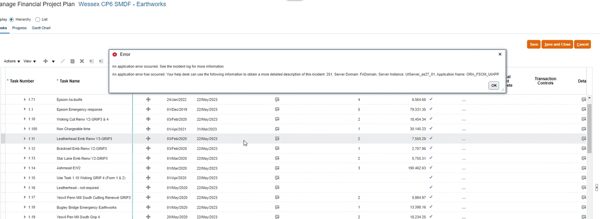Toggle check mark in Use Task 1.10 row
600x219 pixels.
pyautogui.click(x=431, y=177)
